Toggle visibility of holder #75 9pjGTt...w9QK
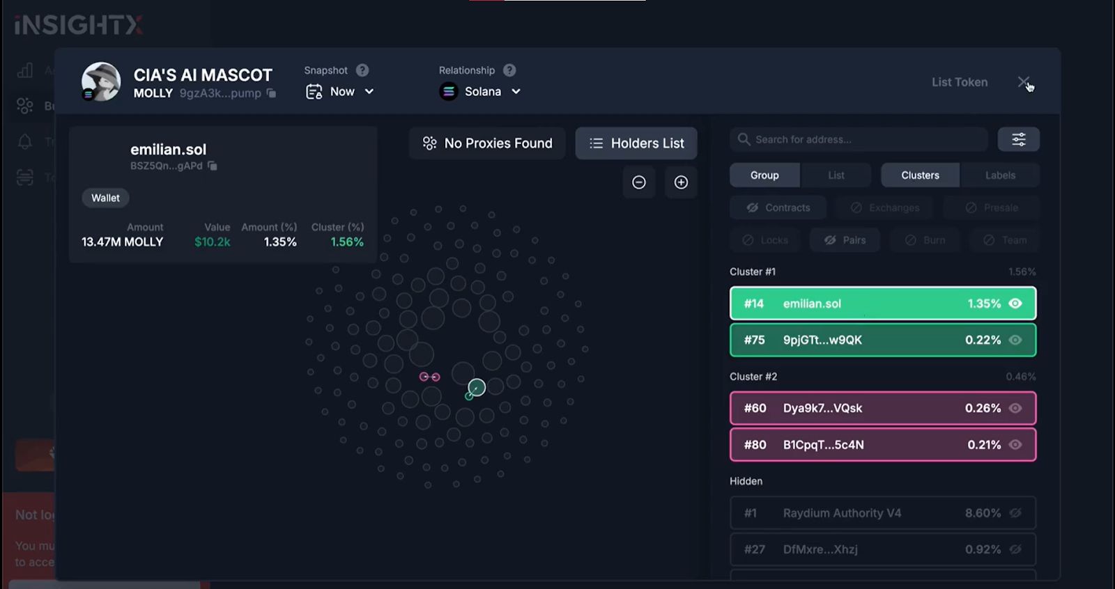The image size is (1115, 589). coord(1015,340)
